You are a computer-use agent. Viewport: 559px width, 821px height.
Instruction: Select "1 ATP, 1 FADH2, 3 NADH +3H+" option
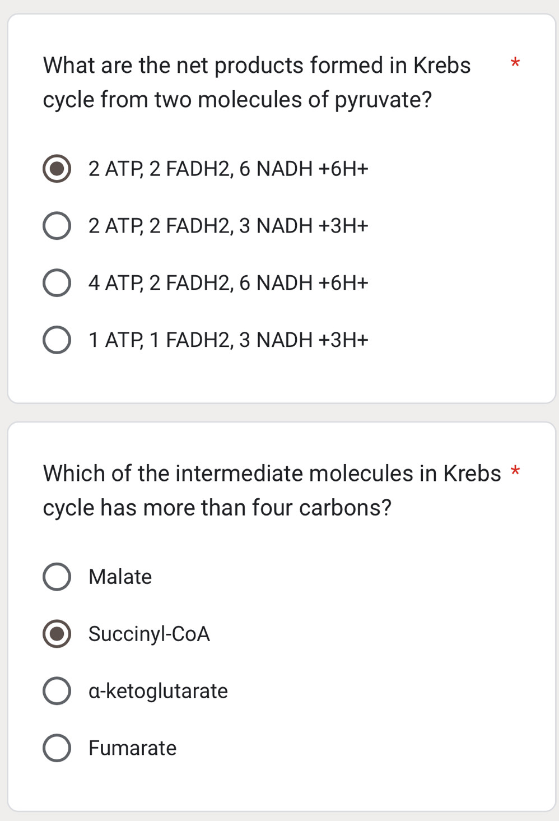click(56, 340)
